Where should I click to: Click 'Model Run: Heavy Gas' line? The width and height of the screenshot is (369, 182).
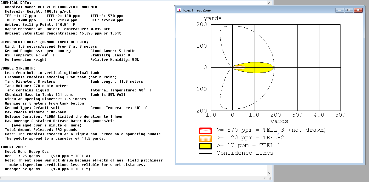tap(27, 152)
